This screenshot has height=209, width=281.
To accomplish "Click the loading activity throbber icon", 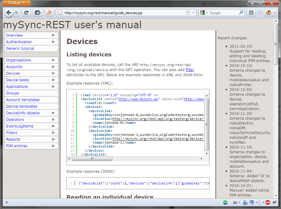I will coord(260,13).
